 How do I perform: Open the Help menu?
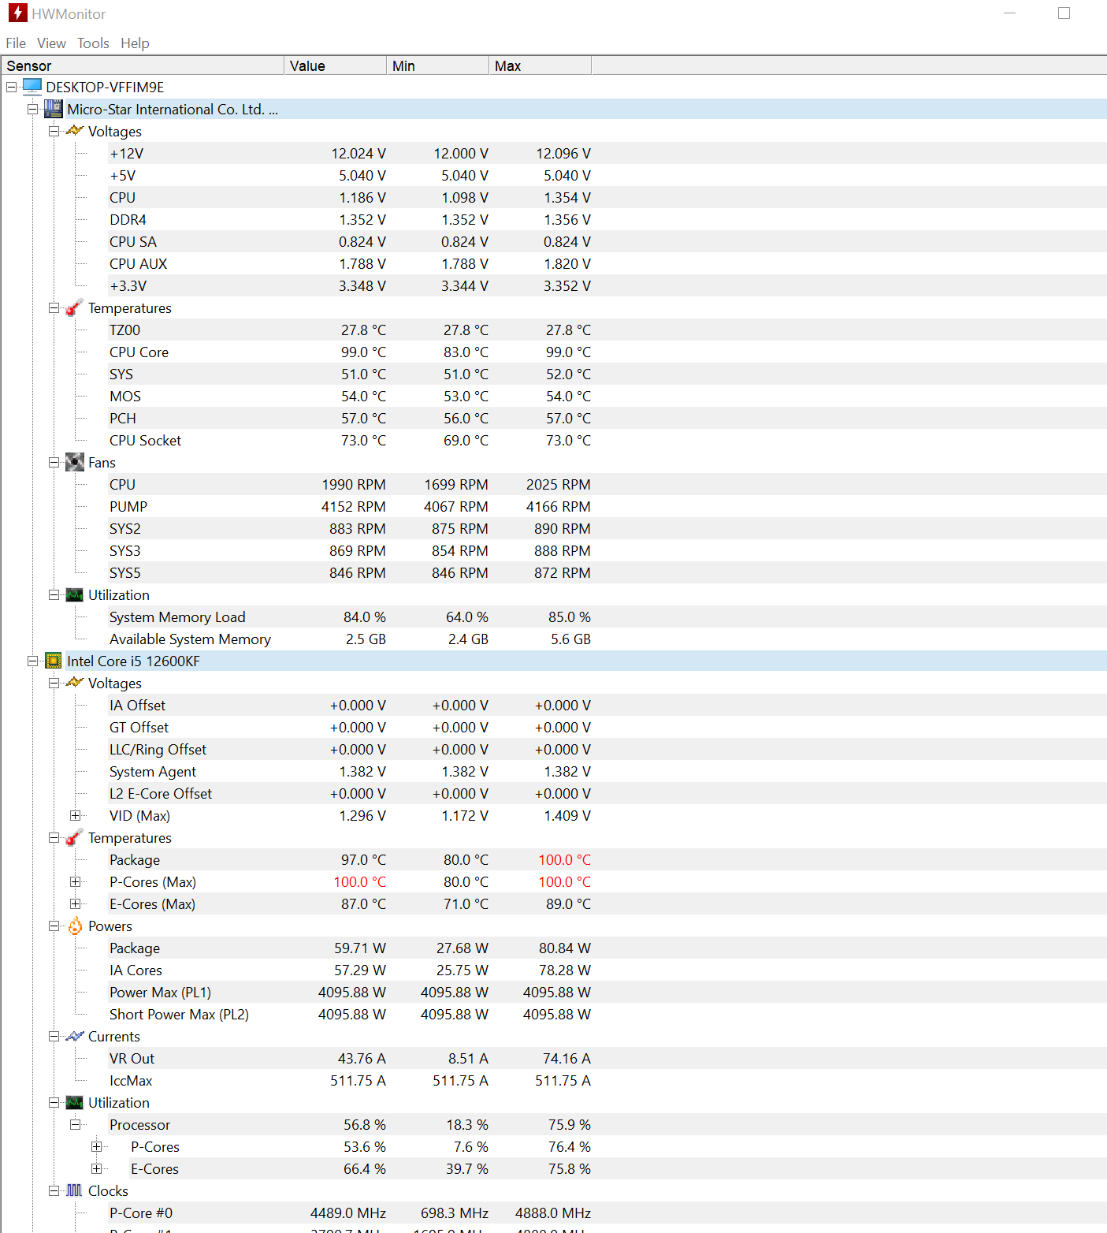(x=135, y=43)
